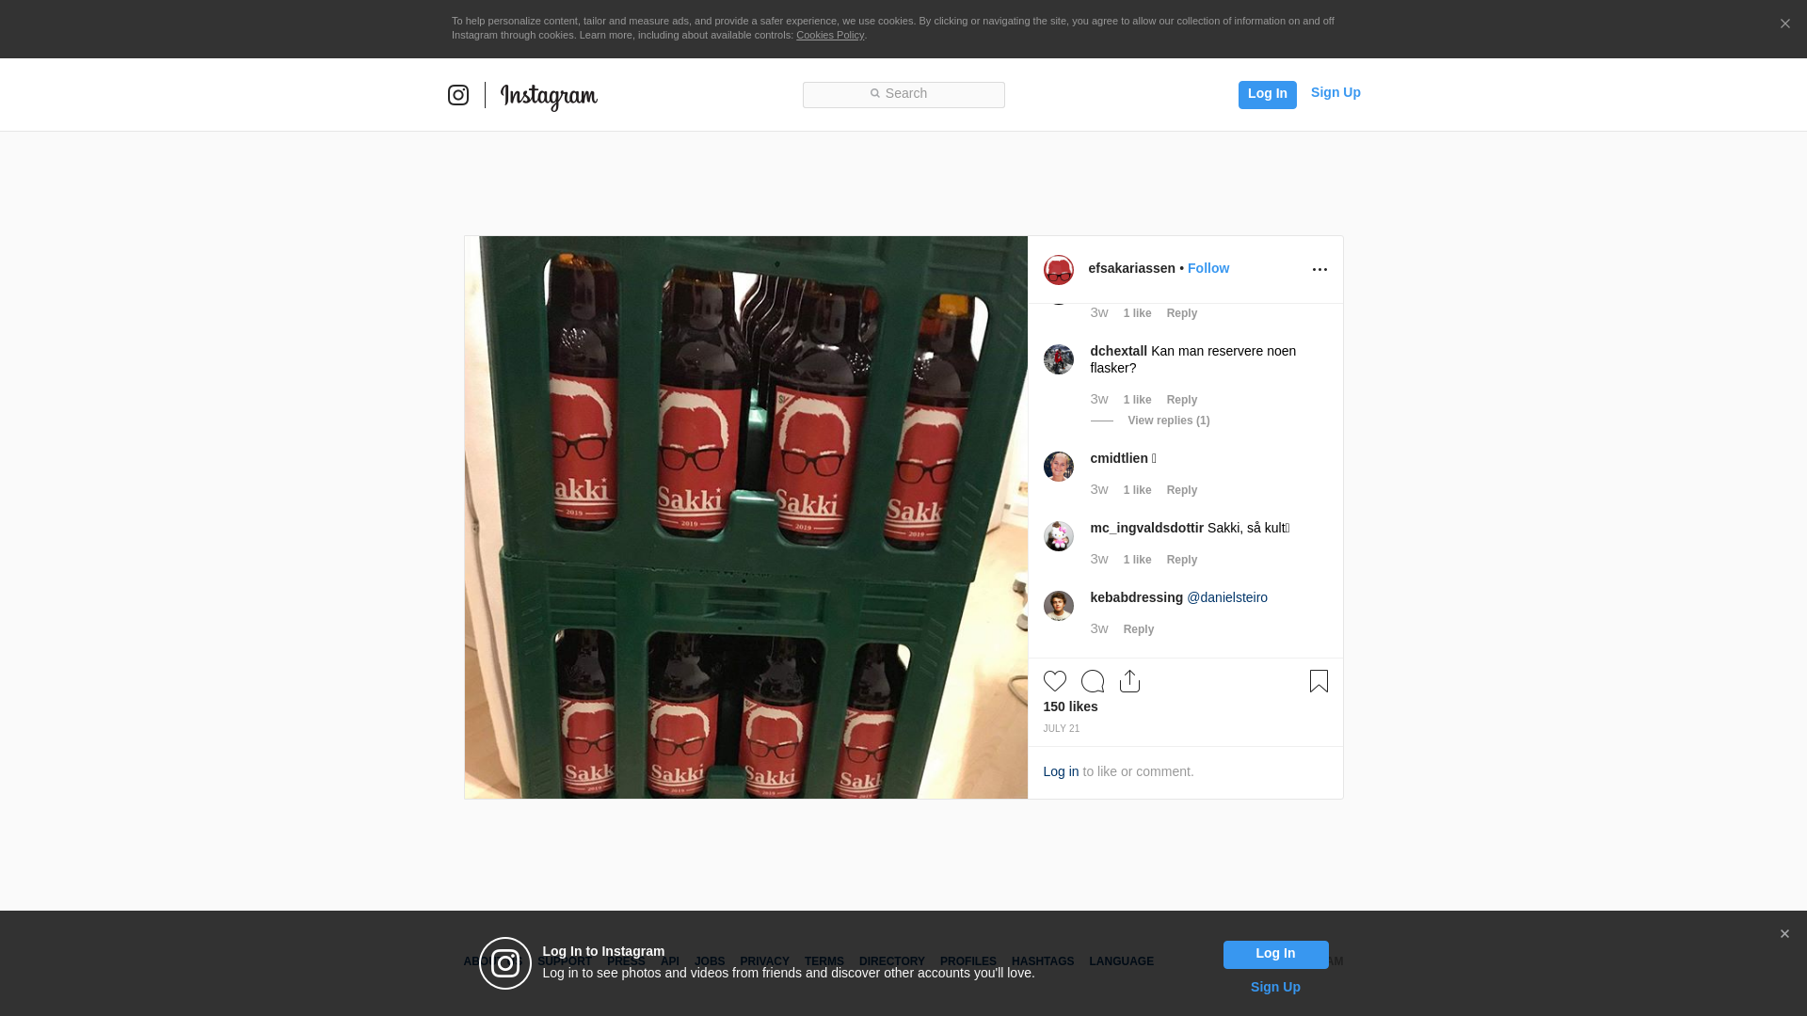1807x1016 pixels.
Task: Open cmidtlien username link
Action: [1119, 458]
